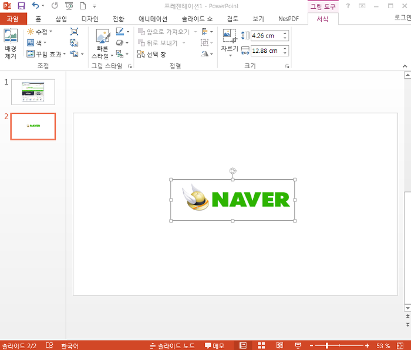411x350 pixels.
Task: Select slide 2 thumbnail
Action: coord(33,126)
